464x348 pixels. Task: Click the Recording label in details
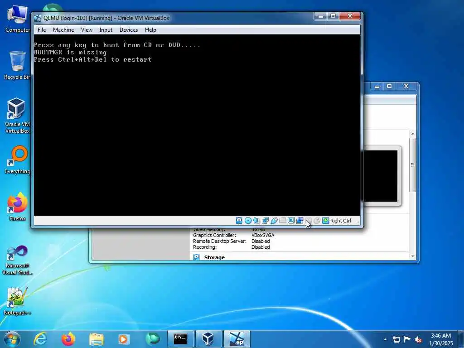(205, 247)
